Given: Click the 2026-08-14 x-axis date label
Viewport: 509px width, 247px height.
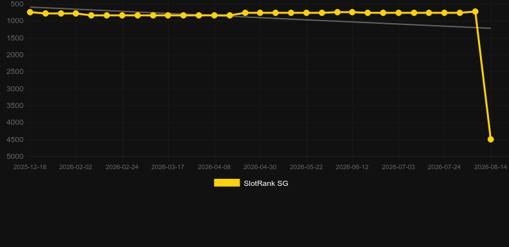Looking at the screenshot, I should pos(490,167).
